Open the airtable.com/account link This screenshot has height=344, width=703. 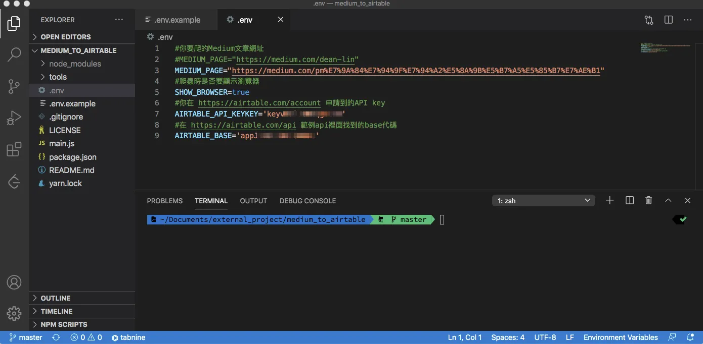259,103
